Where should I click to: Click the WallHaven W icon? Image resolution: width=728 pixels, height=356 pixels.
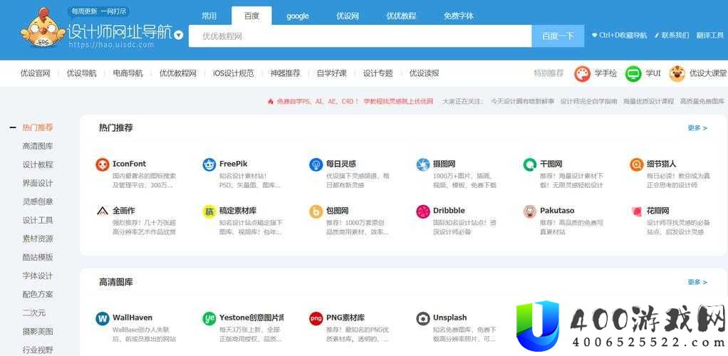pyautogui.click(x=102, y=318)
